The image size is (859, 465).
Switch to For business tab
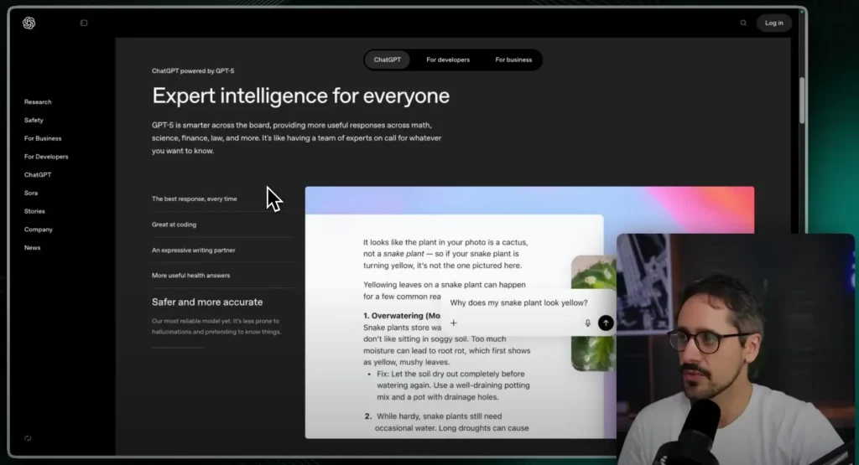click(513, 59)
